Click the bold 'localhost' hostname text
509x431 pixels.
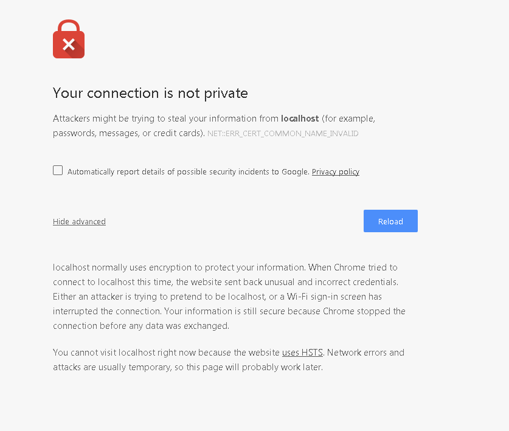point(300,119)
